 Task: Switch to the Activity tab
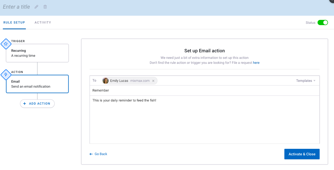tap(43, 22)
